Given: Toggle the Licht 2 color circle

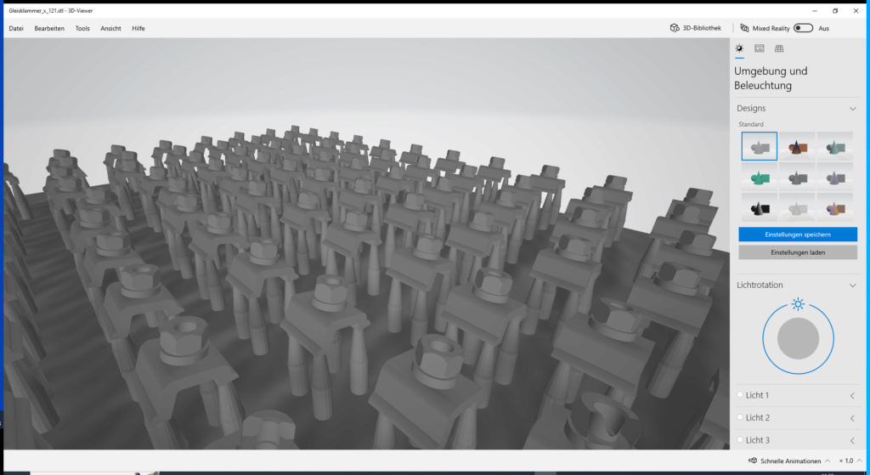Looking at the screenshot, I should (740, 416).
